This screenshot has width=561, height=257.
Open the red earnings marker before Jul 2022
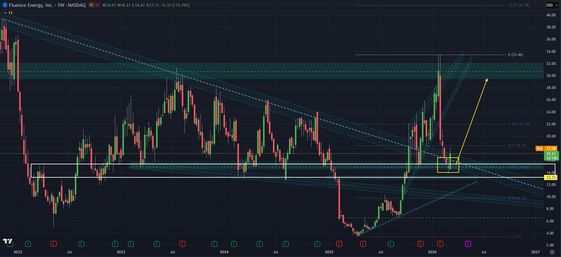coord(54,244)
